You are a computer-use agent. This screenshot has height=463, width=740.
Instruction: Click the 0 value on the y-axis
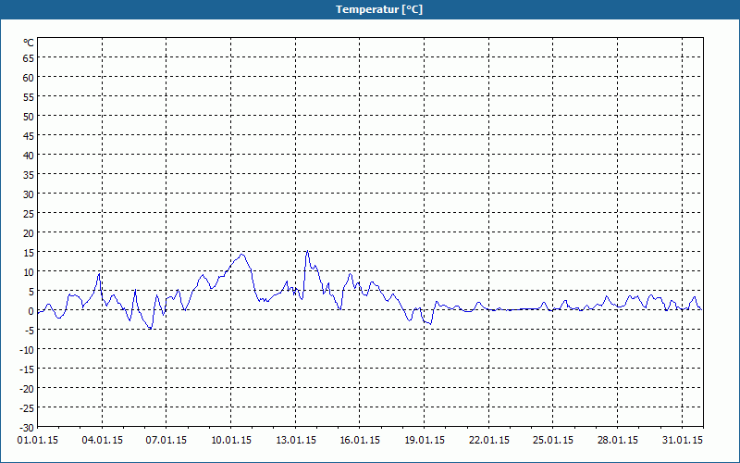pos(31,311)
